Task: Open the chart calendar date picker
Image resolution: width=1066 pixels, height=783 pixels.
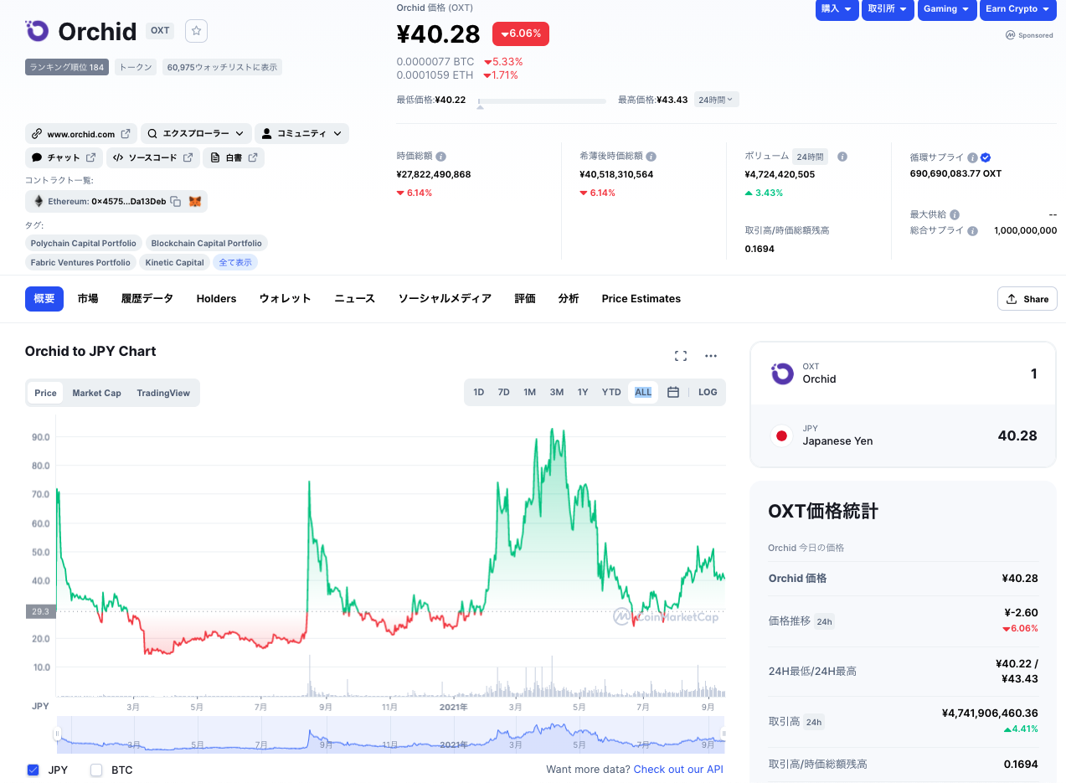Action: [x=672, y=392]
